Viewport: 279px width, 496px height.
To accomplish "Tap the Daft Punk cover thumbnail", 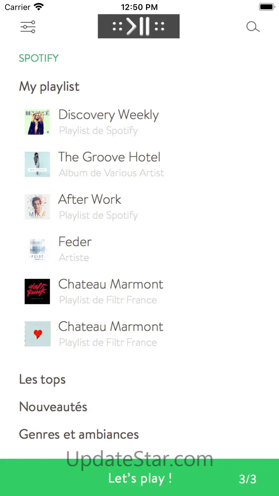I will click(x=37, y=291).
